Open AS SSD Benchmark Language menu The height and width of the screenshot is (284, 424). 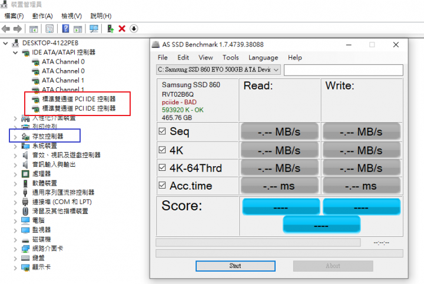[263, 57]
